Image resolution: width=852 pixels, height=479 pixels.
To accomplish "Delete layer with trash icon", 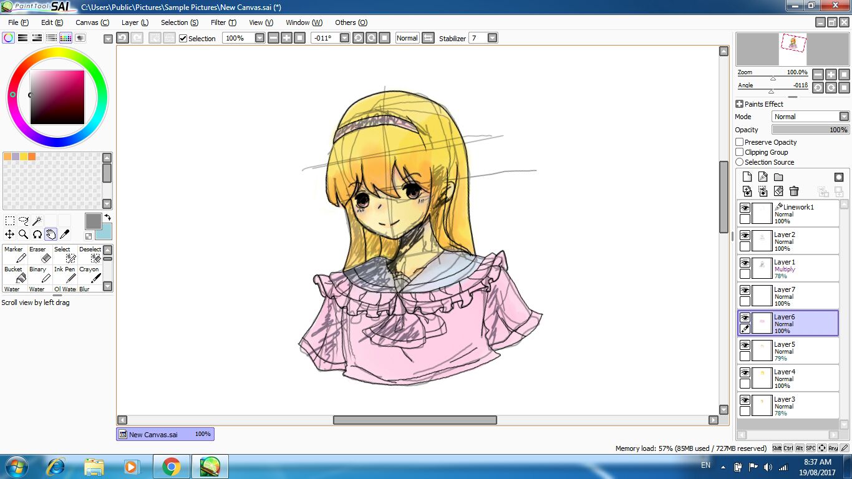I will (x=794, y=191).
